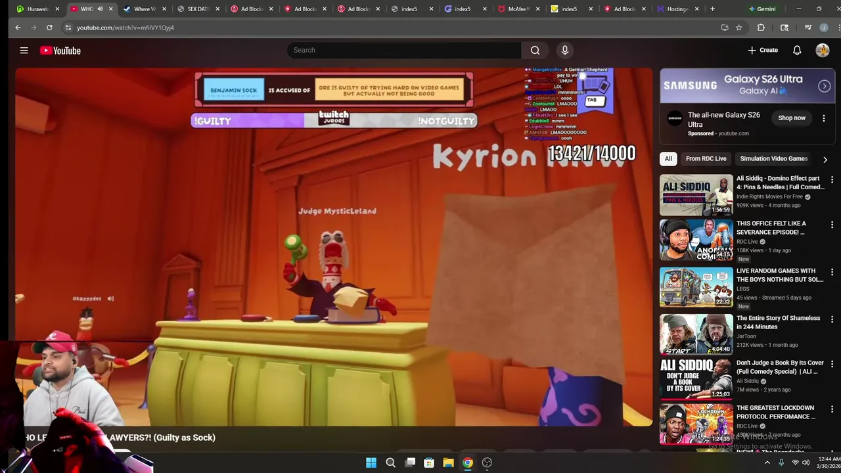This screenshot has width=841, height=473.
Task: Open OBS Studio from taskbar
Action: point(487,462)
